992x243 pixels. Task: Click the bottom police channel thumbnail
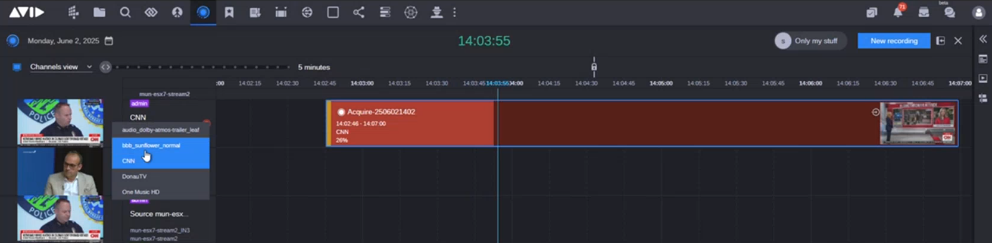tap(60, 219)
